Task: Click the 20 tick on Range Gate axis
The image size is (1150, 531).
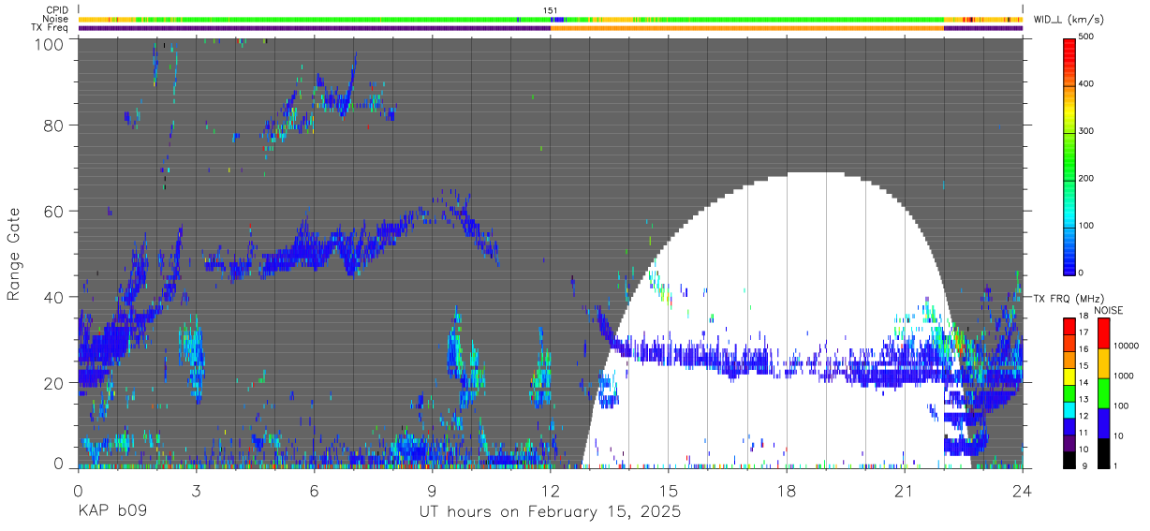Action: 53,382
